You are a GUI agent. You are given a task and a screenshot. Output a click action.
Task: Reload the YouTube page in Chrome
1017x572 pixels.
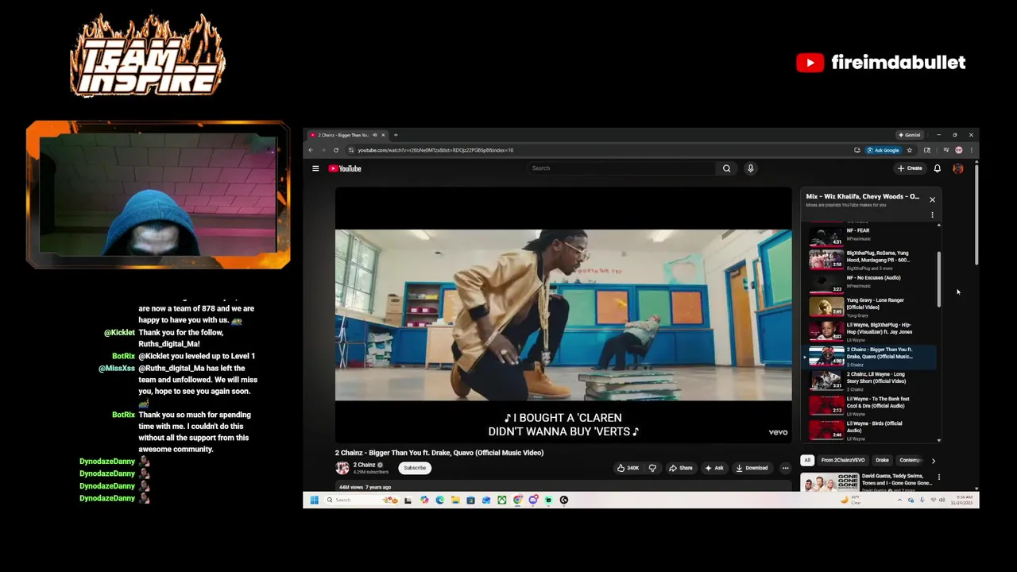336,150
